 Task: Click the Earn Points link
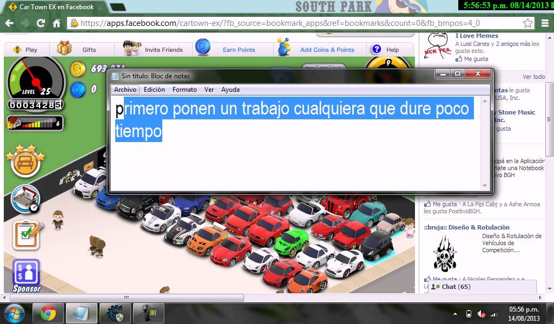(239, 50)
